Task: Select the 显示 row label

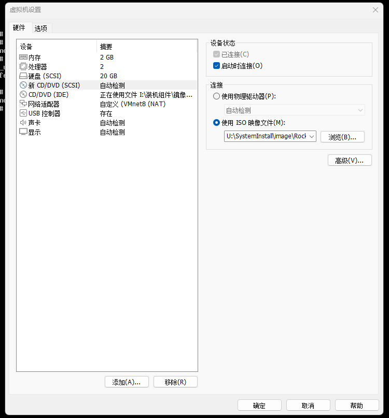Action: point(35,132)
